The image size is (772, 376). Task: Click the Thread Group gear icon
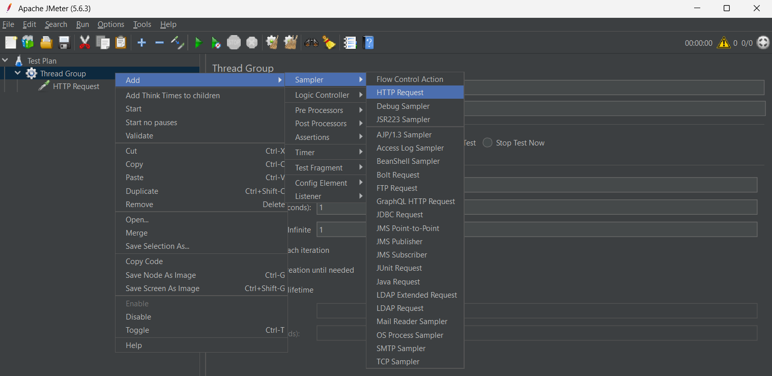pos(32,73)
